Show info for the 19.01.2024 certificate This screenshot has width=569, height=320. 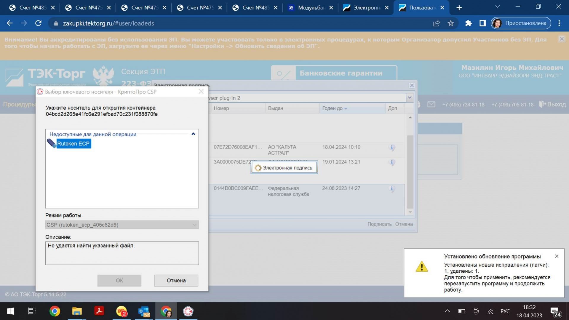(391, 162)
